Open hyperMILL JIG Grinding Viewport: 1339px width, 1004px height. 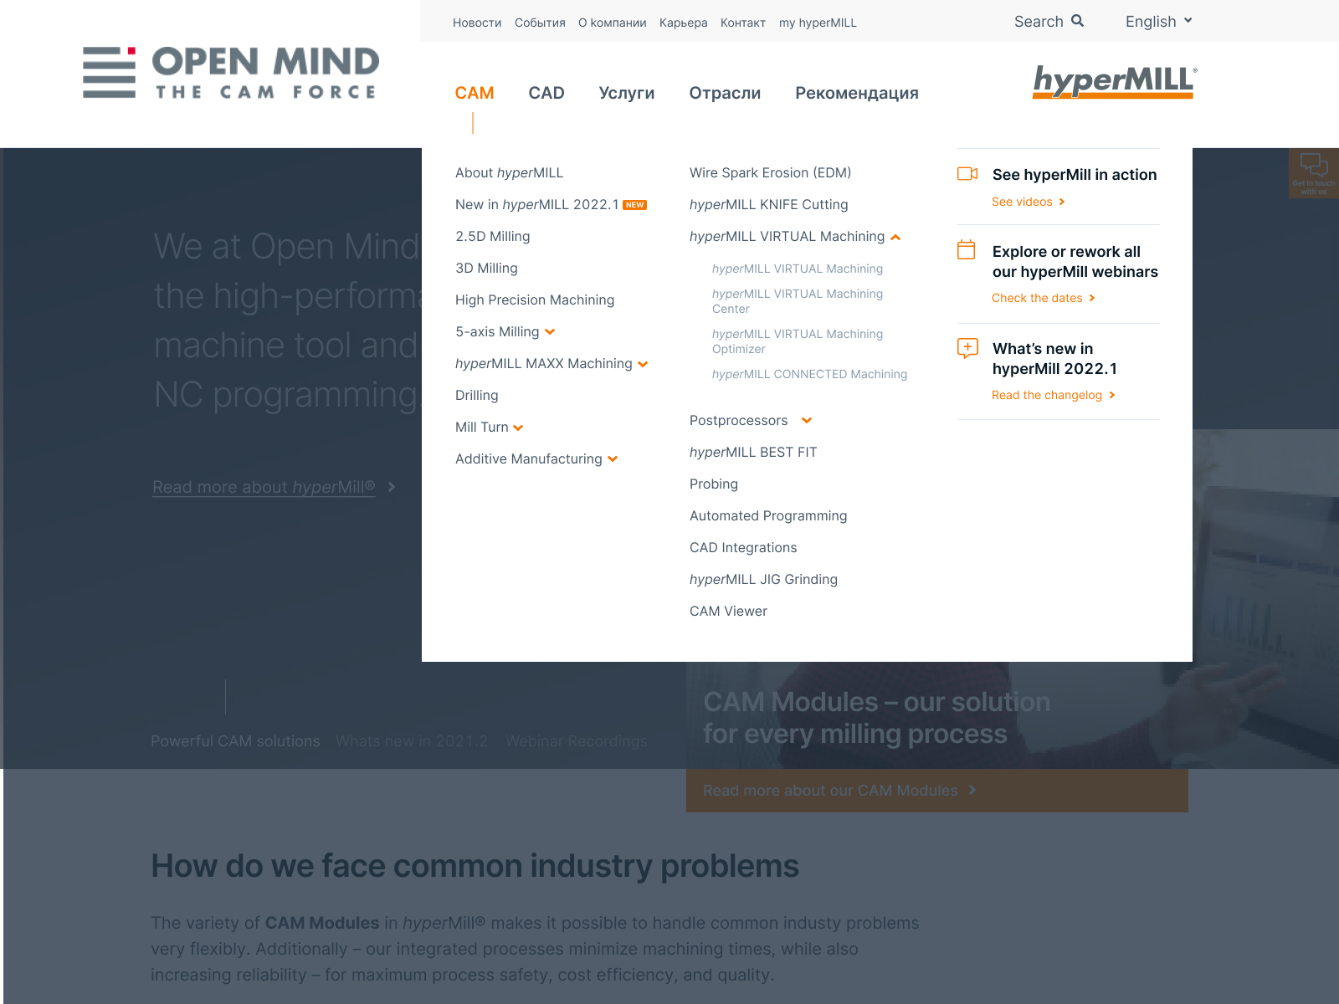pyautogui.click(x=763, y=580)
